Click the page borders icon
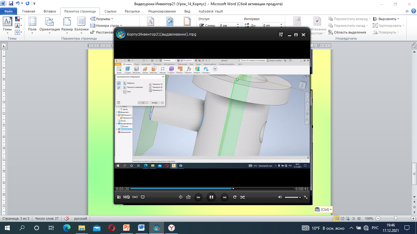This screenshot has height=234, width=417. (187, 21)
